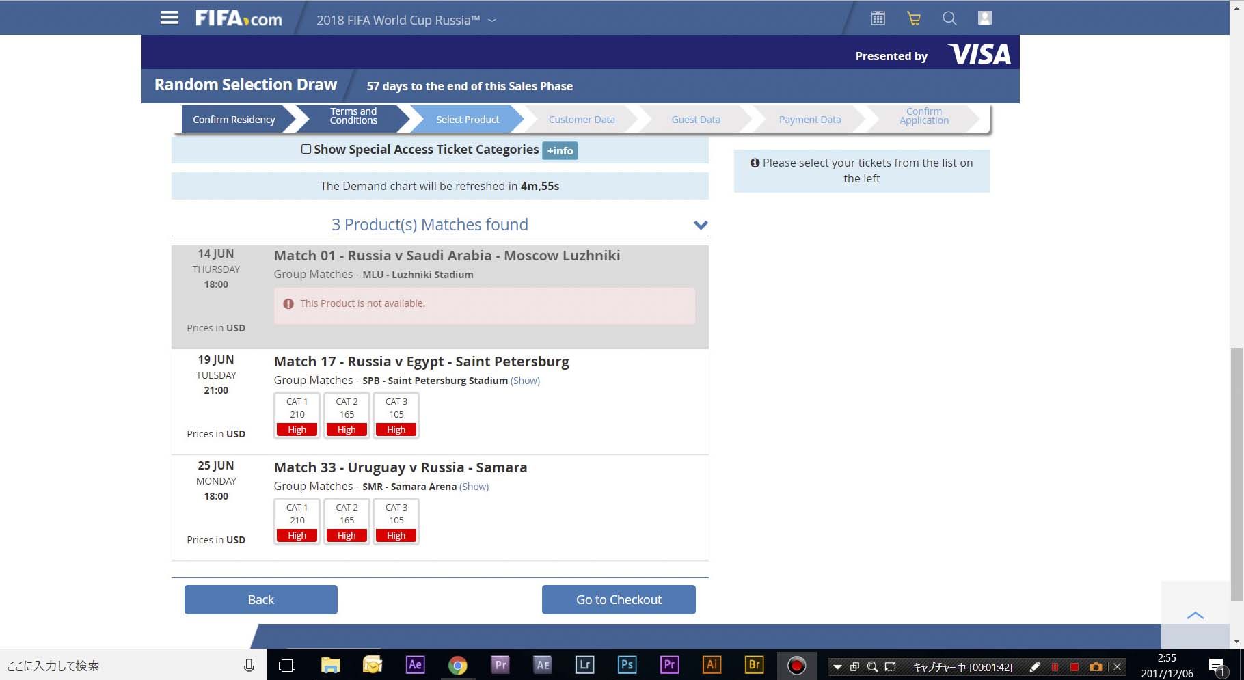The width and height of the screenshot is (1244, 680).
Task: Open the Confirm Application step
Action: [x=924, y=116]
